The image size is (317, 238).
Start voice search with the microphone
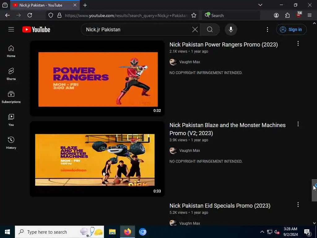231,29
